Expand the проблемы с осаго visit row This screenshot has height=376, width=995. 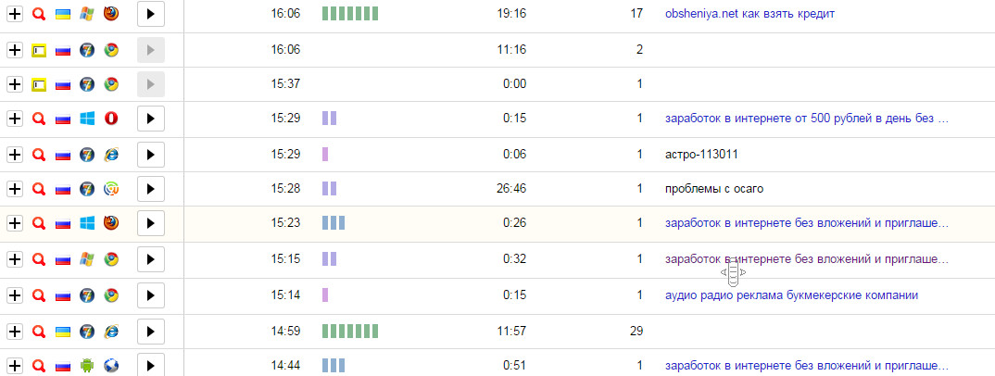pyautogui.click(x=15, y=189)
